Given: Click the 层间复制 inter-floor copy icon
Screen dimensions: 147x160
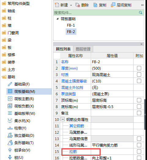Looking at the screenshot, I should (113, 5).
